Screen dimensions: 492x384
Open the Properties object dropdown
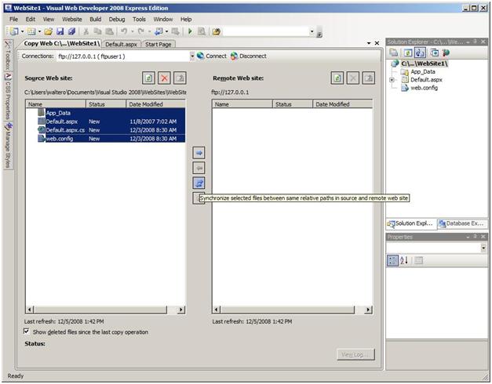[483, 248]
